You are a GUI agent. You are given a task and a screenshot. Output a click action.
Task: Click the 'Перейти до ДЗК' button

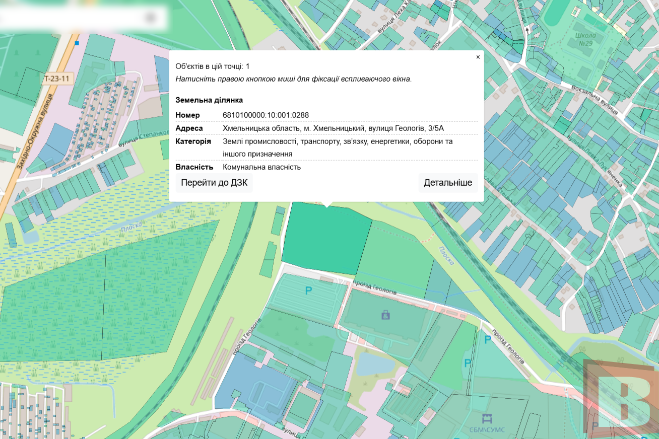point(214,183)
